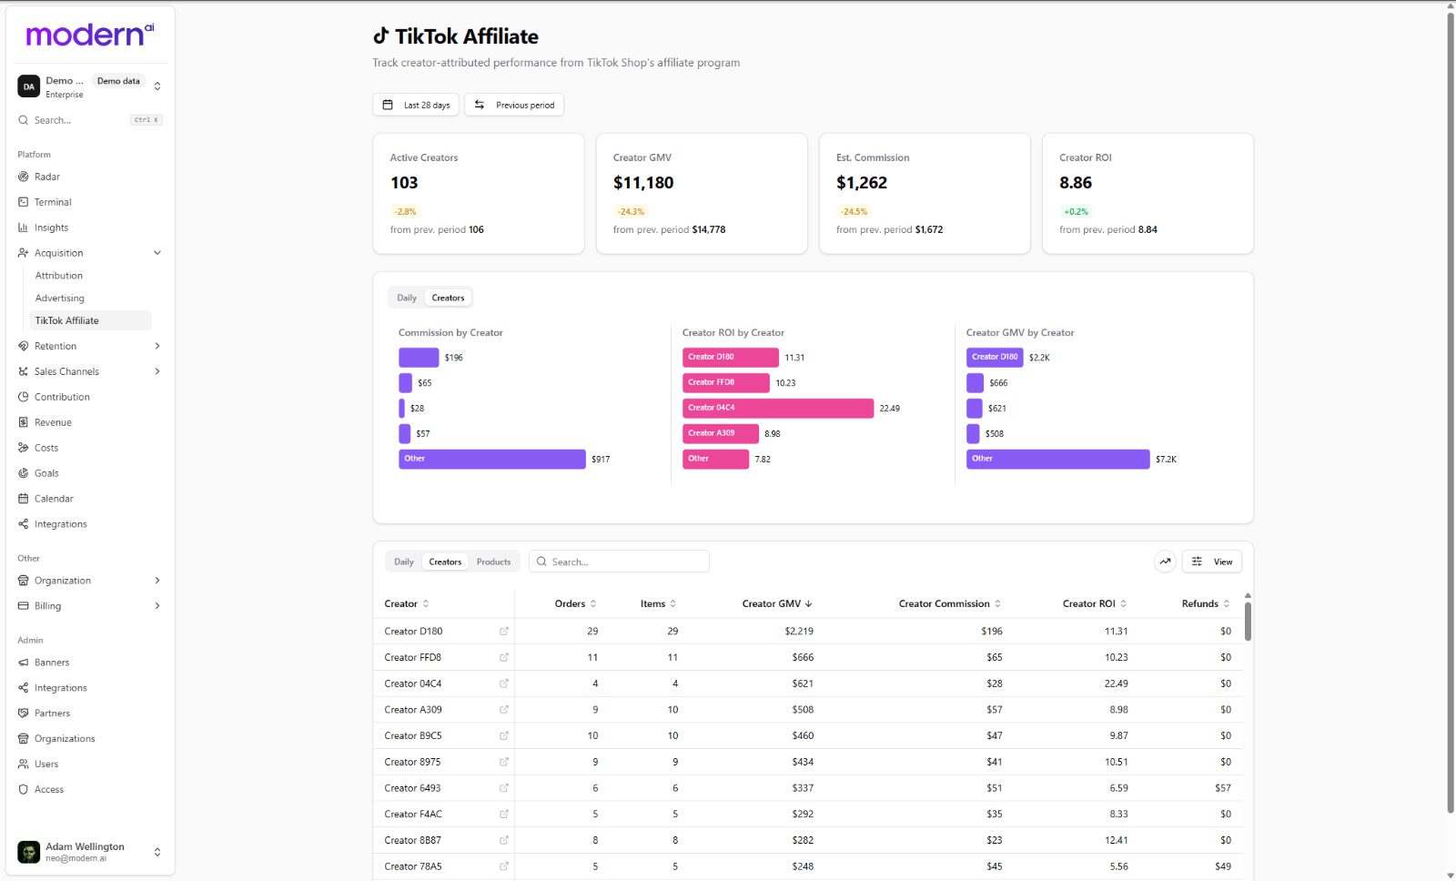Open Platform Integrations below Calendar

tap(60, 524)
